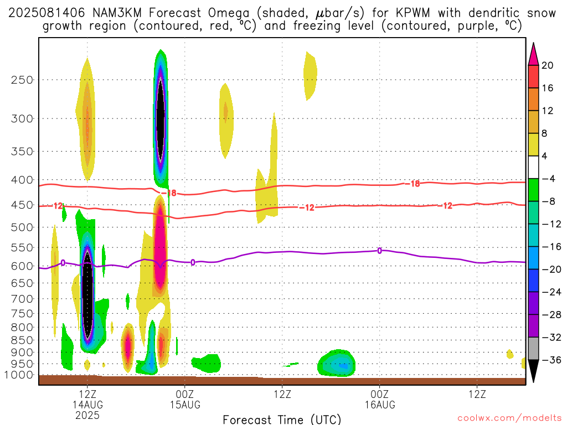Open the coolwx.com/modelts link

tap(509, 418)
